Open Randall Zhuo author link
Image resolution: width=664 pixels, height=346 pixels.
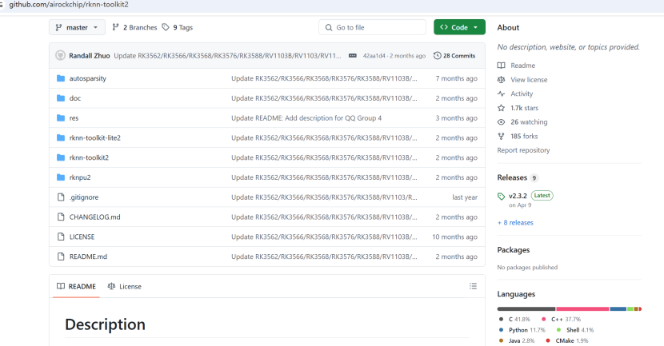tap(90, 56)
